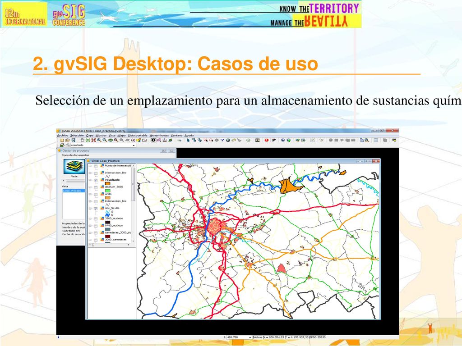Click the magnifier icon near the toolbar's right end
This screenshot has width=462, height=346.
pyautogui.click(x=367, y=141)
